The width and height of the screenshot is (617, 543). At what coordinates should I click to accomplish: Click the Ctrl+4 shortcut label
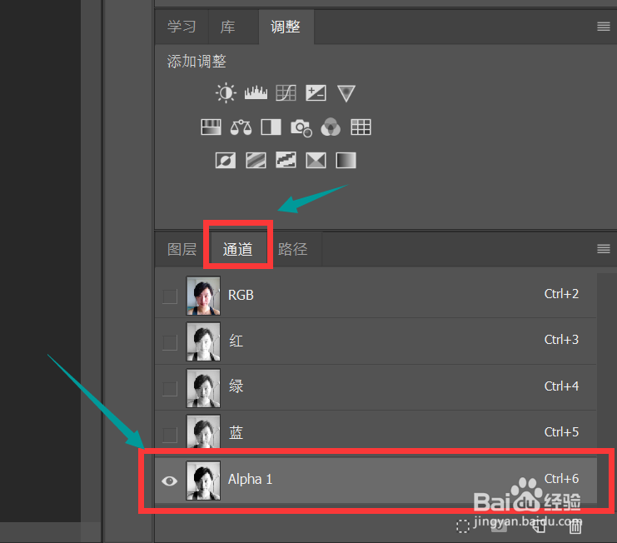pos(561,386)
